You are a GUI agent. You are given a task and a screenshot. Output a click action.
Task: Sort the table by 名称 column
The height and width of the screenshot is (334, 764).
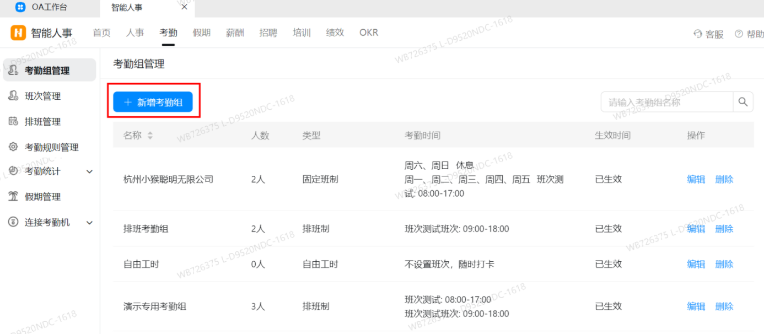pyautogui.click(x=149, y=134)
